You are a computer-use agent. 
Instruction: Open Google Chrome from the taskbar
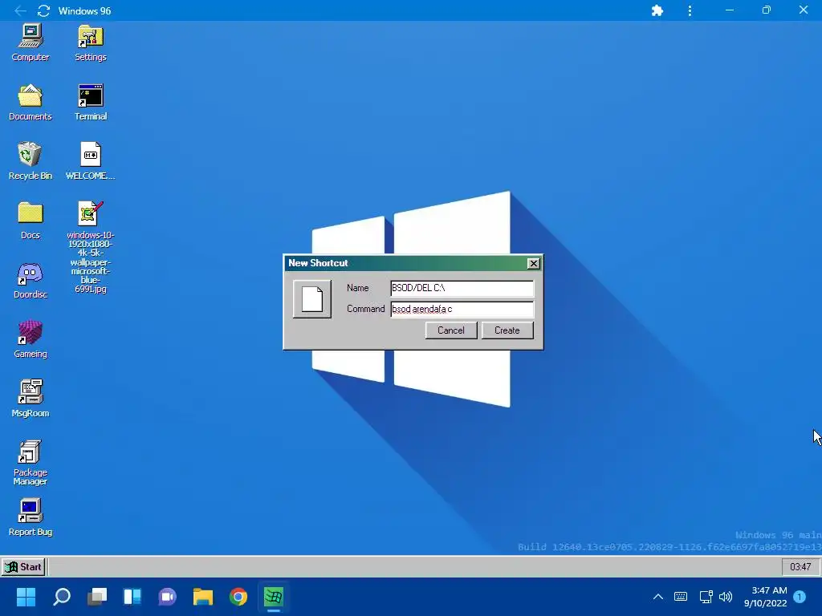pos(238,597)
